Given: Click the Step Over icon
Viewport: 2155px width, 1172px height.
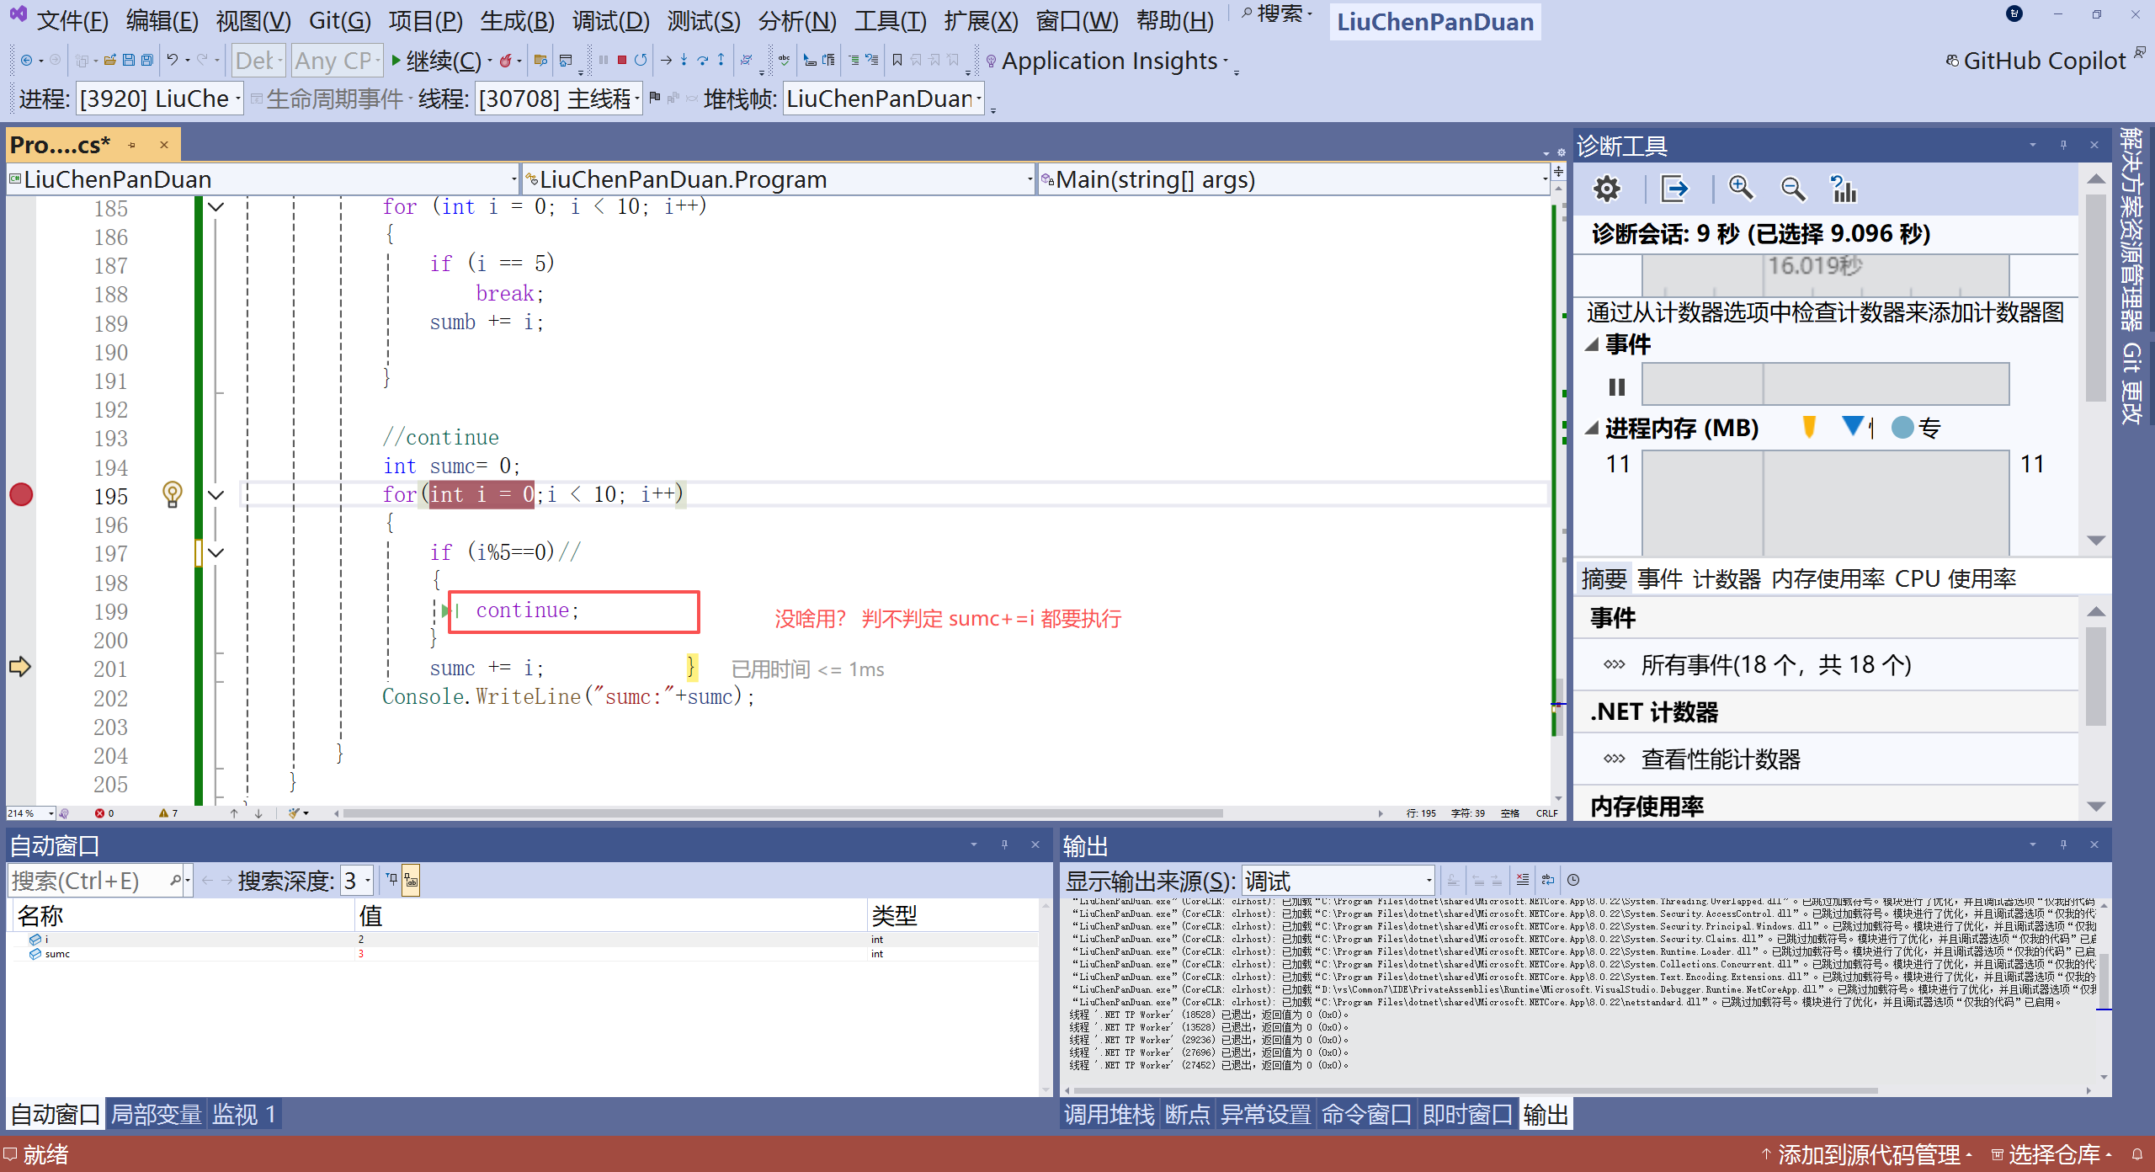Looking at the screenshot, I should [702, 60].
